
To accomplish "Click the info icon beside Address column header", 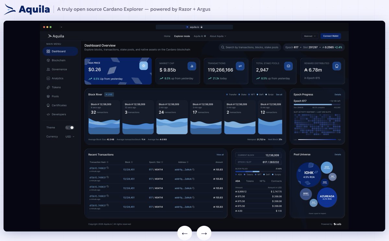I will tap(187, 162).
